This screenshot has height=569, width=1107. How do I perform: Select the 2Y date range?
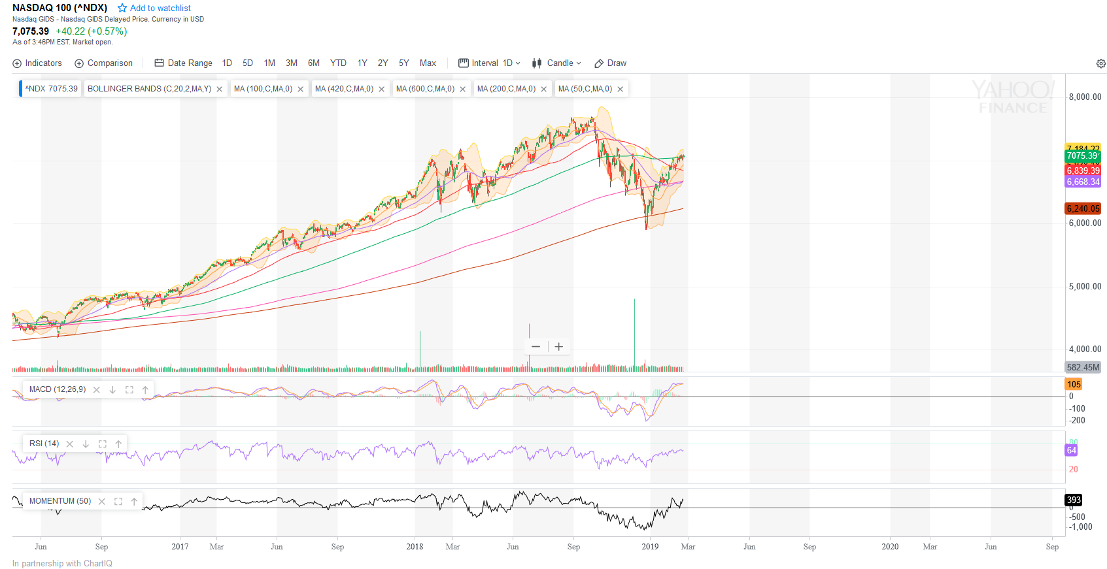click(x=383, y=63)
